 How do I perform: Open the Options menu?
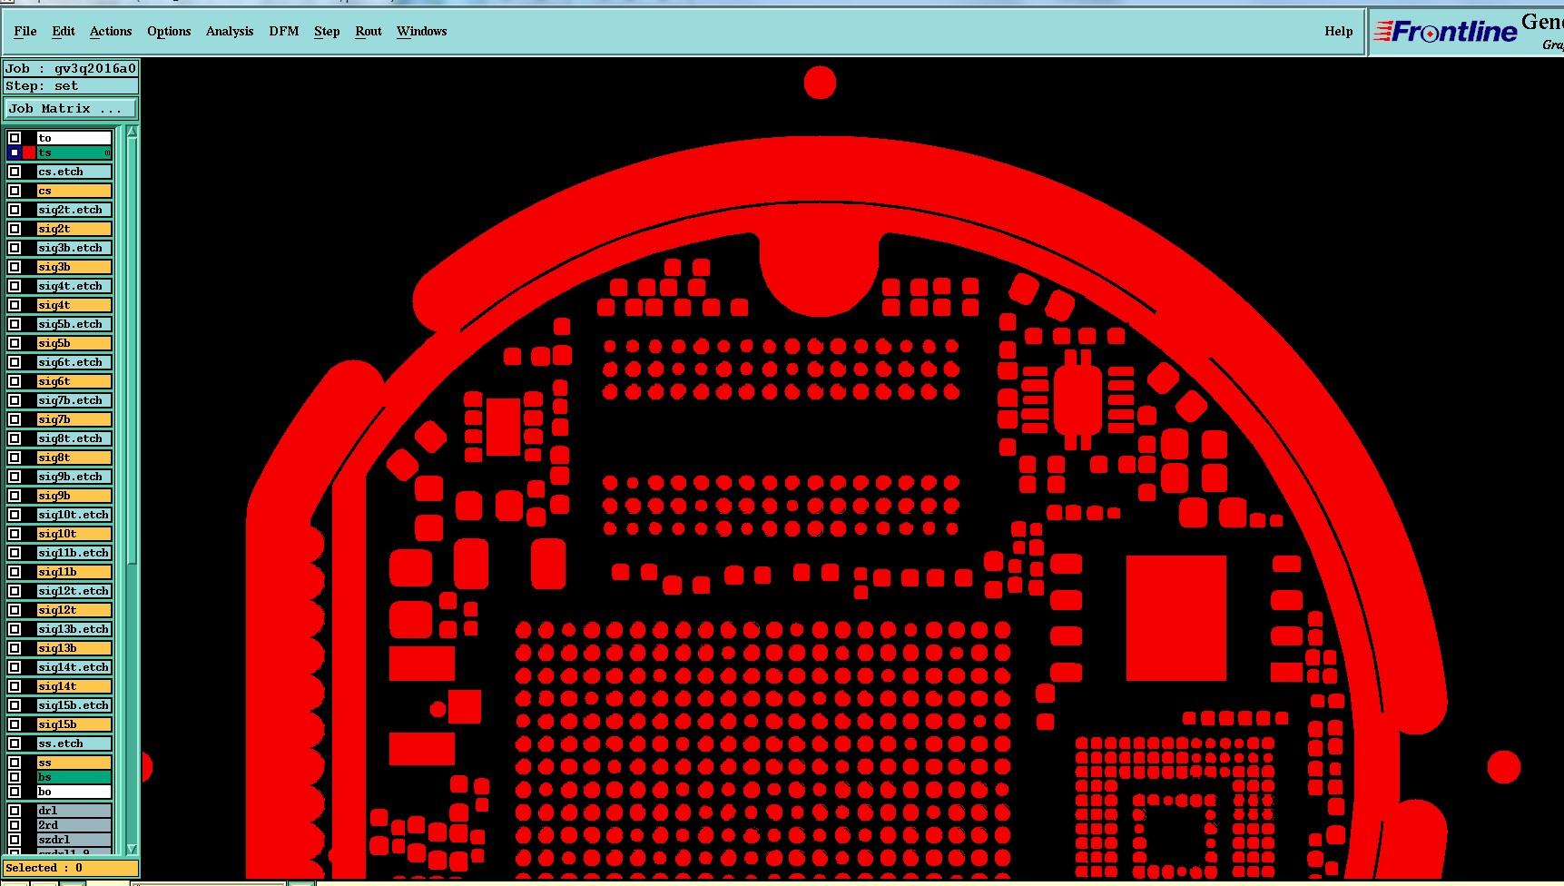click(169, 31)
